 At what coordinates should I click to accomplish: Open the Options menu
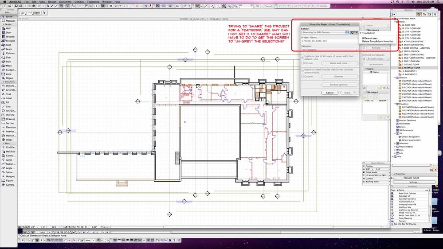pyautogui.click(x=79, y=2)
